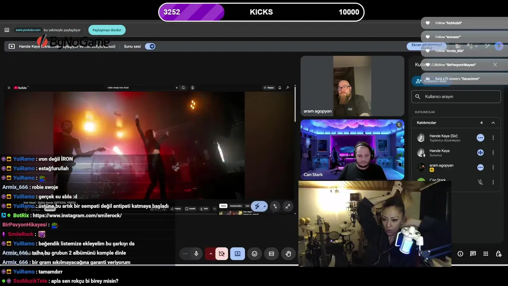Image resolution: width=508 pixels, height=286 pixels.
Task: Click muted microphone icon beside Can Stark
Action: pos(480,182)
